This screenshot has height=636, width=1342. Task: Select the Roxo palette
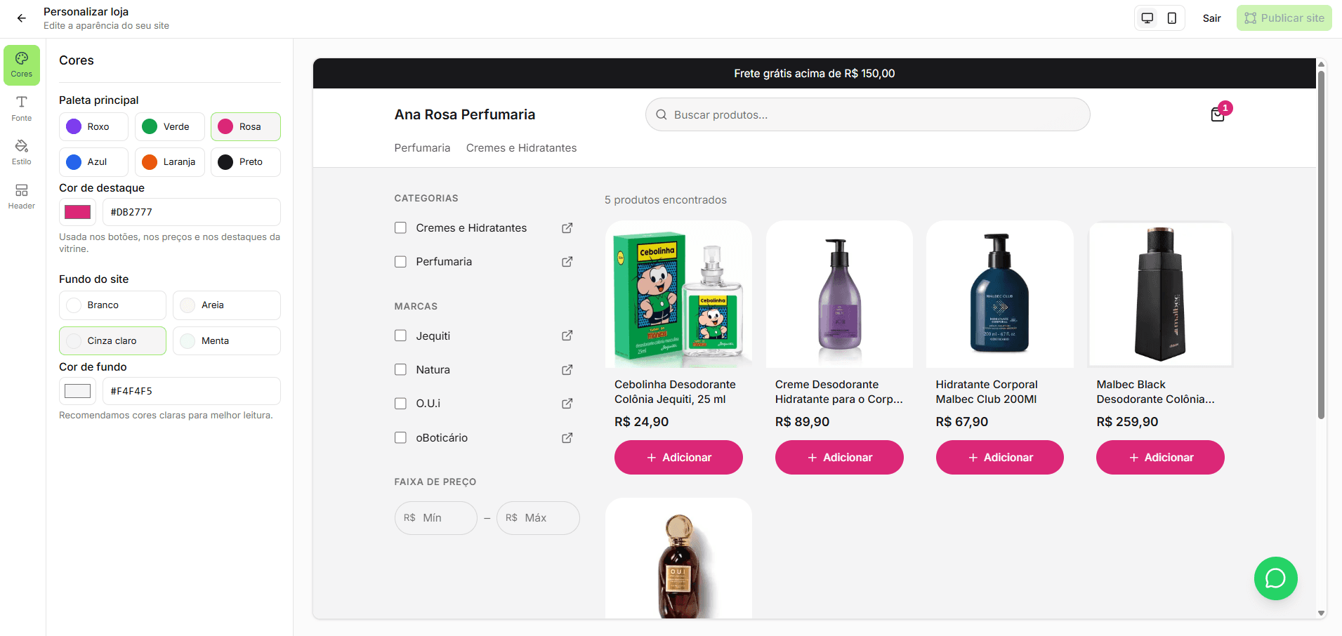point(93,127)
